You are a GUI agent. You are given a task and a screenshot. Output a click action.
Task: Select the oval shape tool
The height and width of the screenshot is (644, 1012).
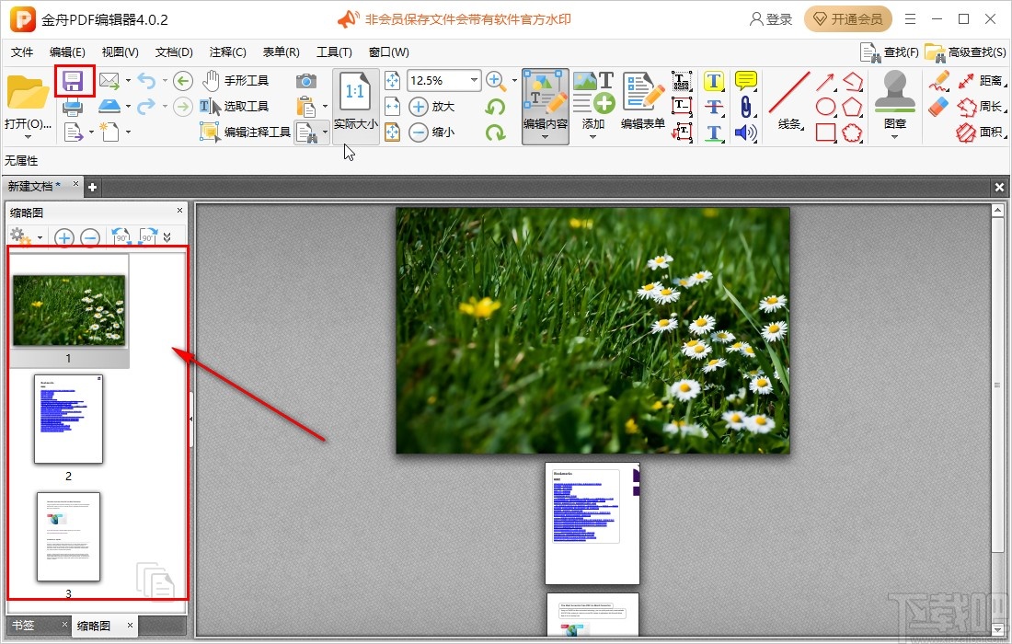point(825,107)
